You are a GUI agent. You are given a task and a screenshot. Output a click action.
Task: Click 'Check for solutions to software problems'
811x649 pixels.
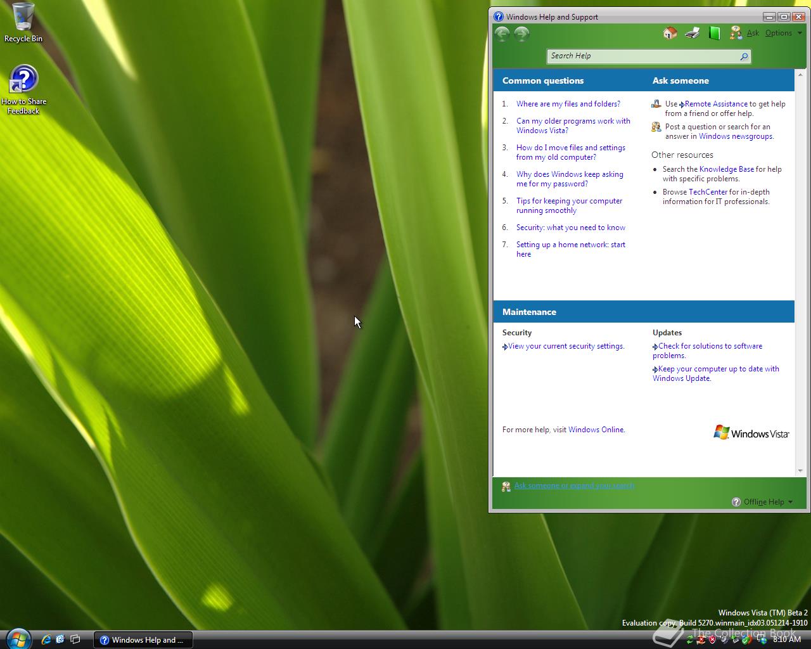point(708,350)
